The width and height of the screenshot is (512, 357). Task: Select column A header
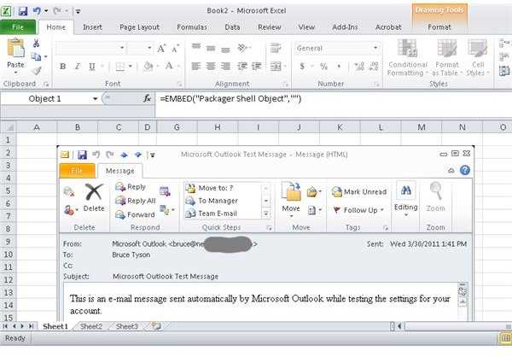pos(37,127)
